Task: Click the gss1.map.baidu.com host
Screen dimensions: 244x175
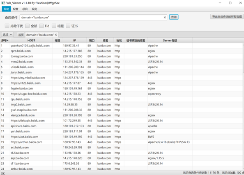Action: click(24, 110)
